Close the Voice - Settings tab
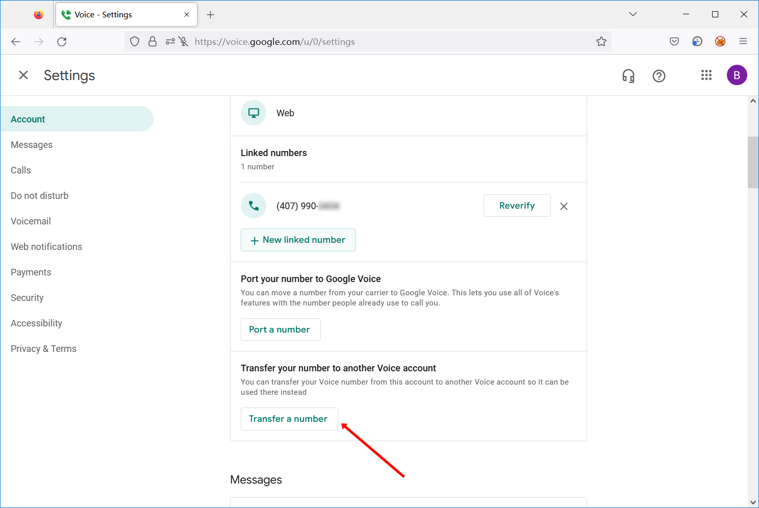The image size is (759, 508). [x=187, y=15]
